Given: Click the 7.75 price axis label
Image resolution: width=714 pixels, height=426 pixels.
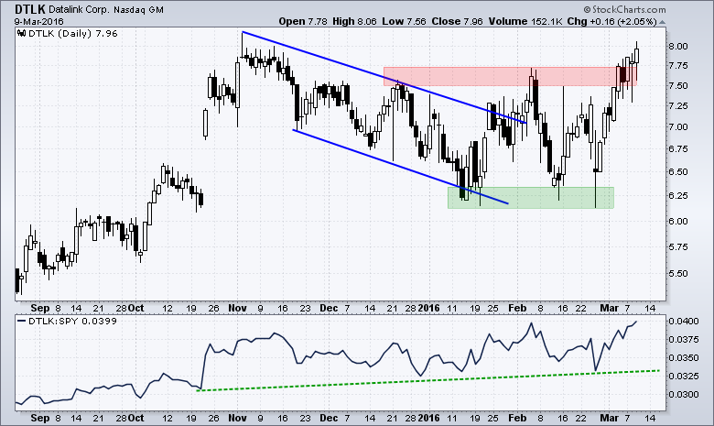Looking at the screenshot, I should click(678, 66).
